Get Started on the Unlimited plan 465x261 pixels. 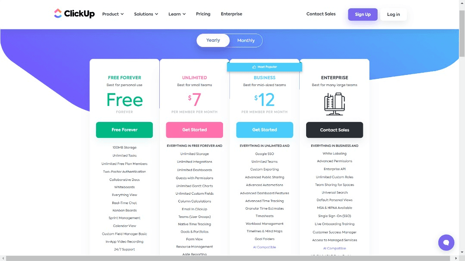pyautogui.click(x=194, y=130)
